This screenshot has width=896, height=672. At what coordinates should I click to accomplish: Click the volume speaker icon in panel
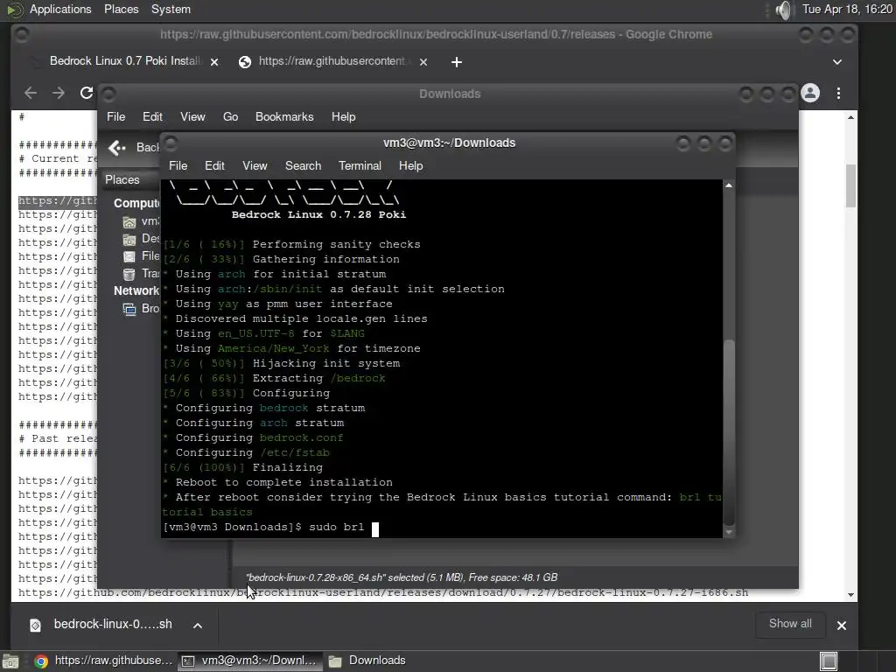(785, 10)
